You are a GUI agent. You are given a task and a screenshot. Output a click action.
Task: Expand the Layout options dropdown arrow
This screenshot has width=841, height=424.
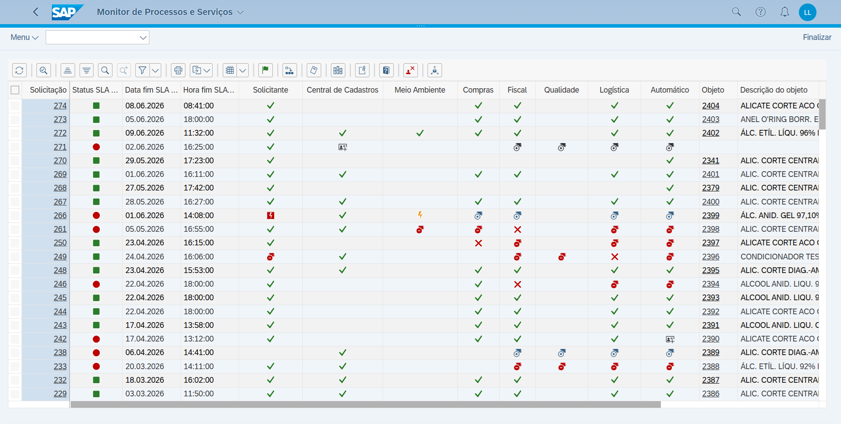tap(243, 70)
